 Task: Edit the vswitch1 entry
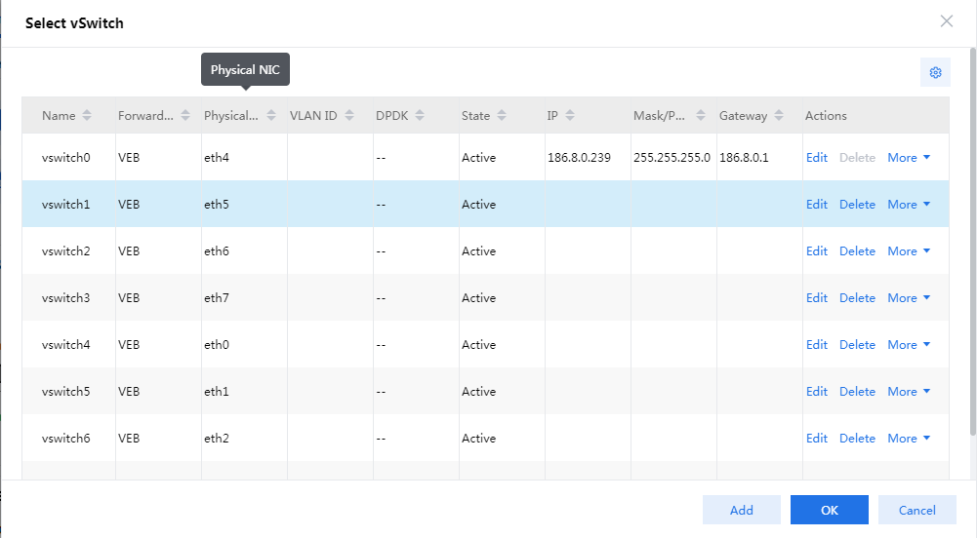(x=817, y=205)
